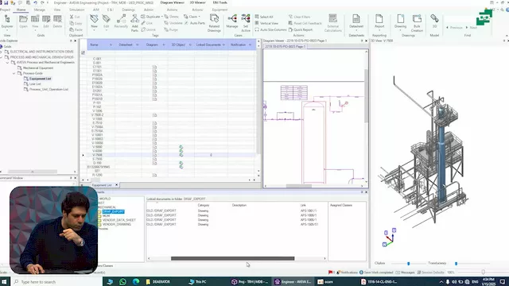
Task: Open the 3D model button
Action: pos(434,21)
